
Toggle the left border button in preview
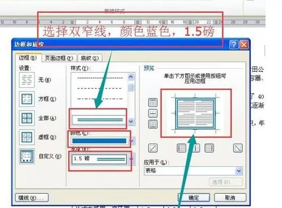181,148
